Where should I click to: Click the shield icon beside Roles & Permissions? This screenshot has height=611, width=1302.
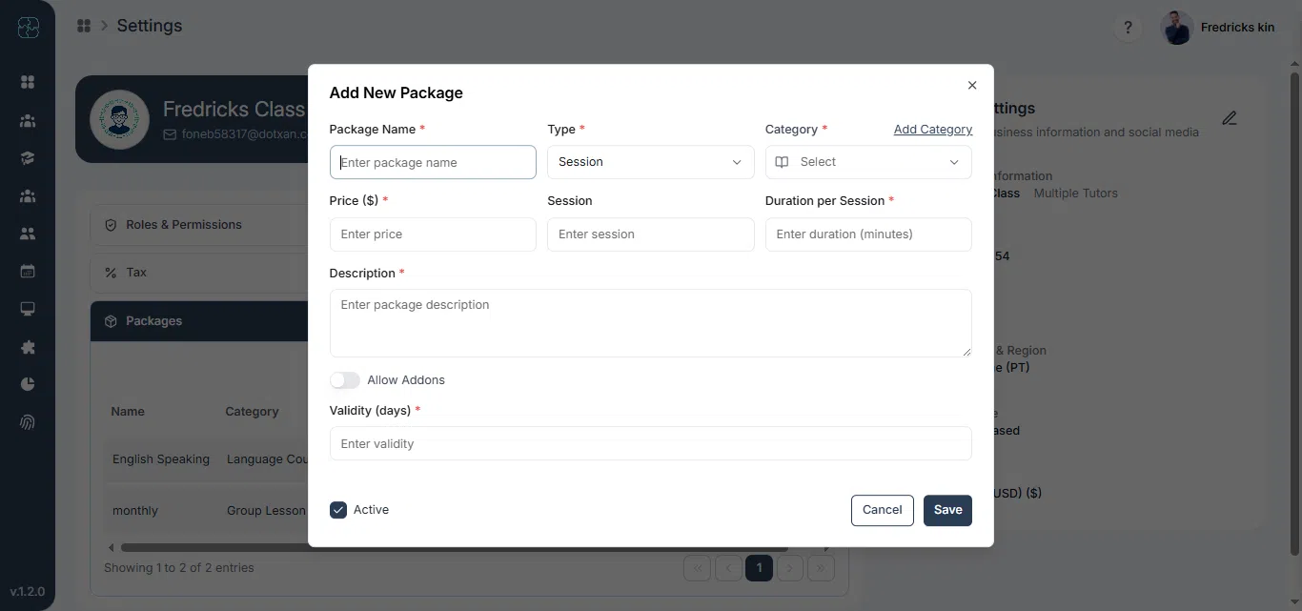click(x=111, y=225)
